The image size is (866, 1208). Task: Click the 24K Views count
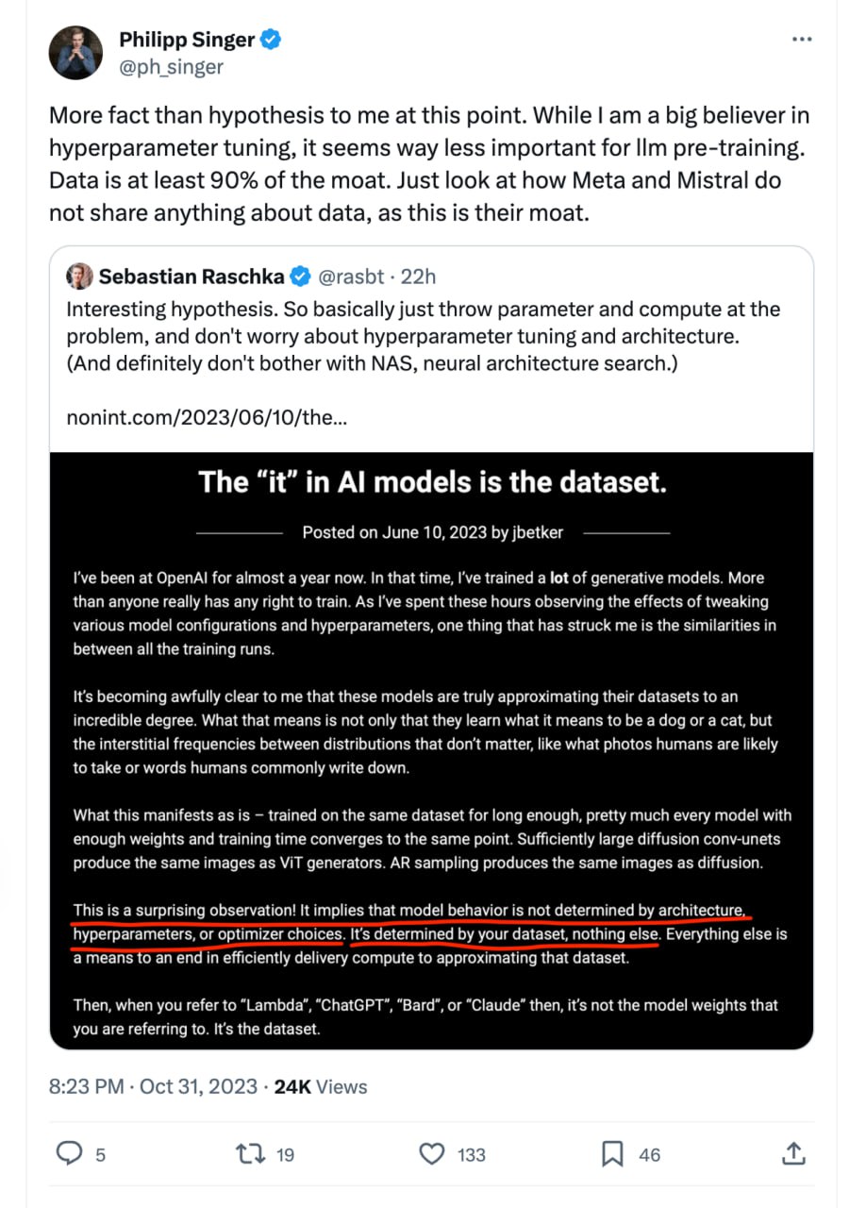click(321, 1086)
